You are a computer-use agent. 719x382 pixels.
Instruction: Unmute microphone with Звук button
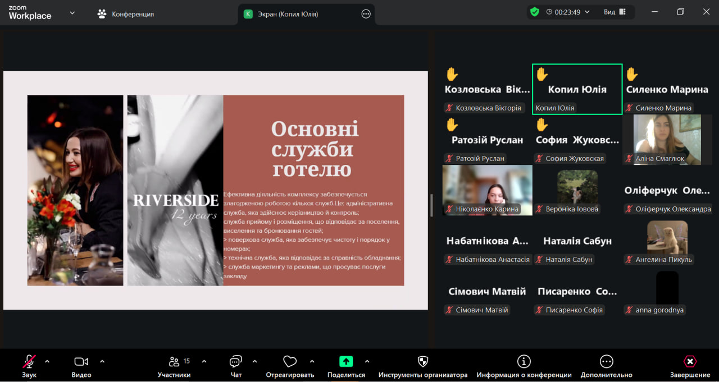tap(29, 362)
